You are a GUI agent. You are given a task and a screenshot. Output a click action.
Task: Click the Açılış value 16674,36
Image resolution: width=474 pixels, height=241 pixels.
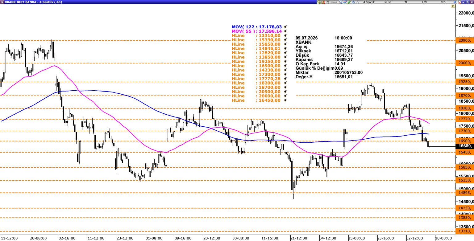point(343,47)
